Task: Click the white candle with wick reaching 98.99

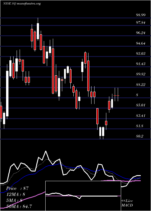Action: (38, 31)
